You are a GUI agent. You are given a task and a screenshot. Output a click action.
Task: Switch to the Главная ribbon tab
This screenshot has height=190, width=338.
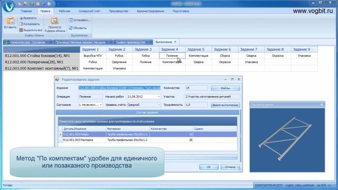coord(26,11)
